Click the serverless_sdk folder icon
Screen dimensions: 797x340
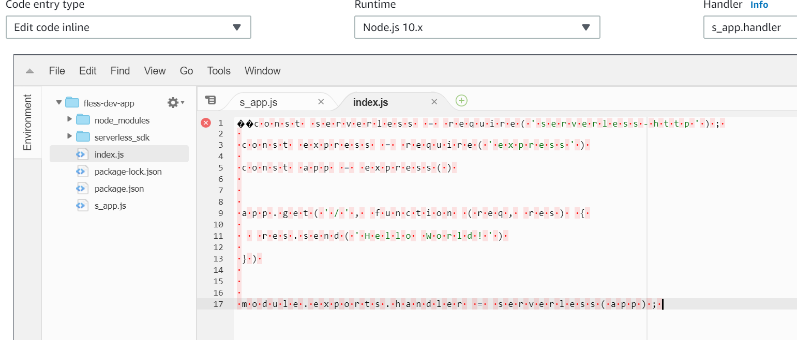[x=83, y=137]
